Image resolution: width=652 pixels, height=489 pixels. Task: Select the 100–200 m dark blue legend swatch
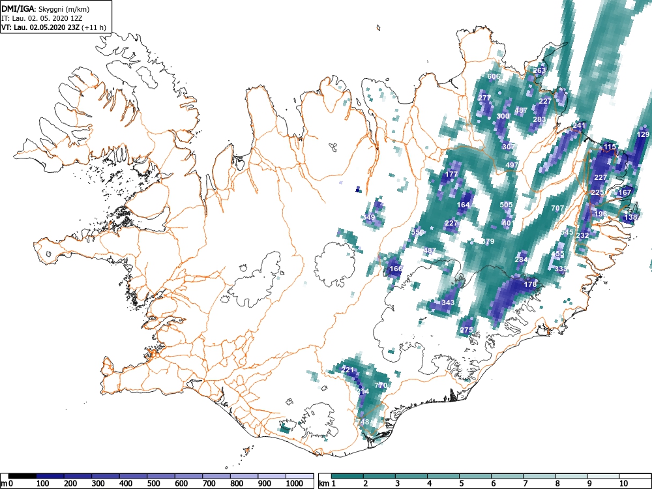pos(50,476)
